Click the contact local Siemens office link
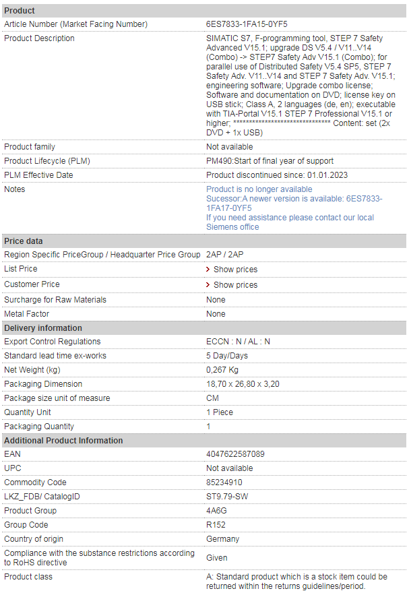 click(290, 222)
